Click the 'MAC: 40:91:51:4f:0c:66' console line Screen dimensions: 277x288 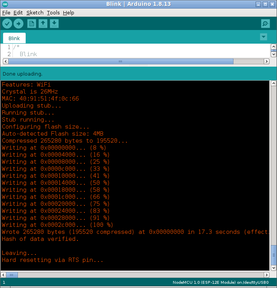(40, 99)
